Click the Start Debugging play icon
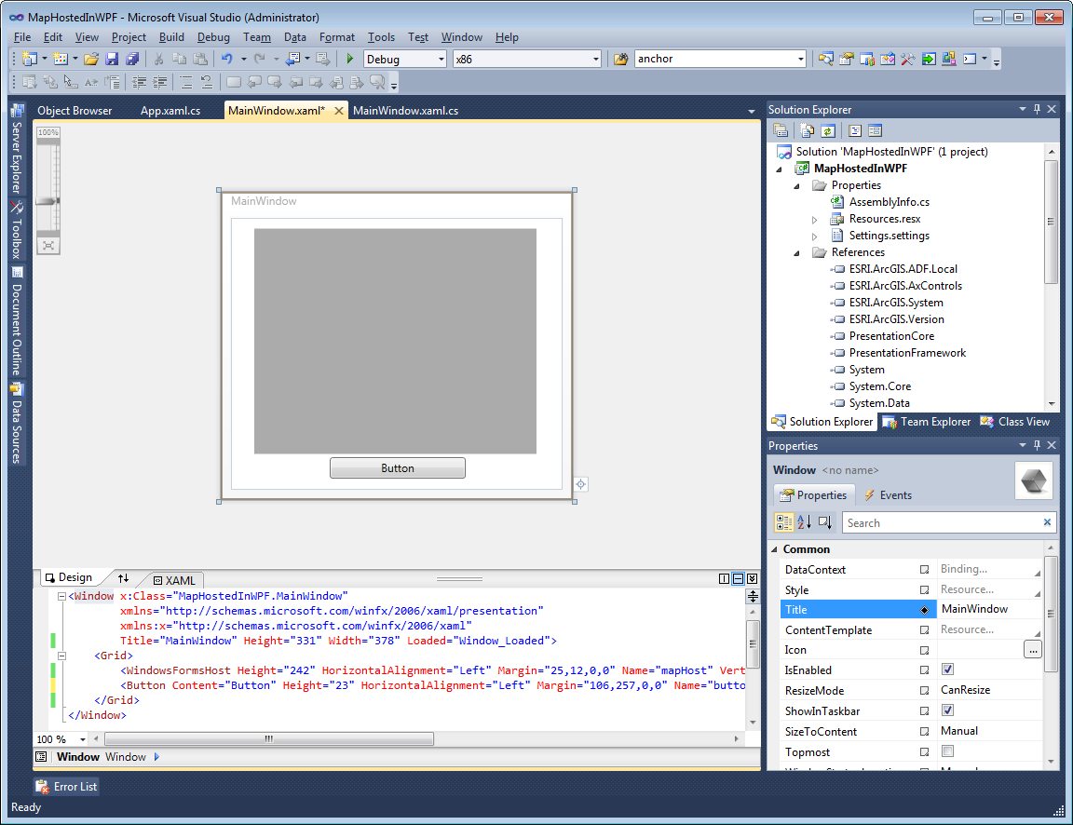This screenshot has width=1073, height=825. 350,59
